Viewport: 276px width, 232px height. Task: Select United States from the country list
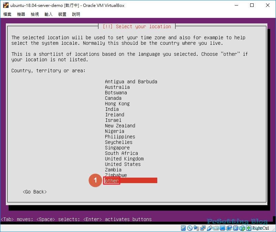point(123,164)
